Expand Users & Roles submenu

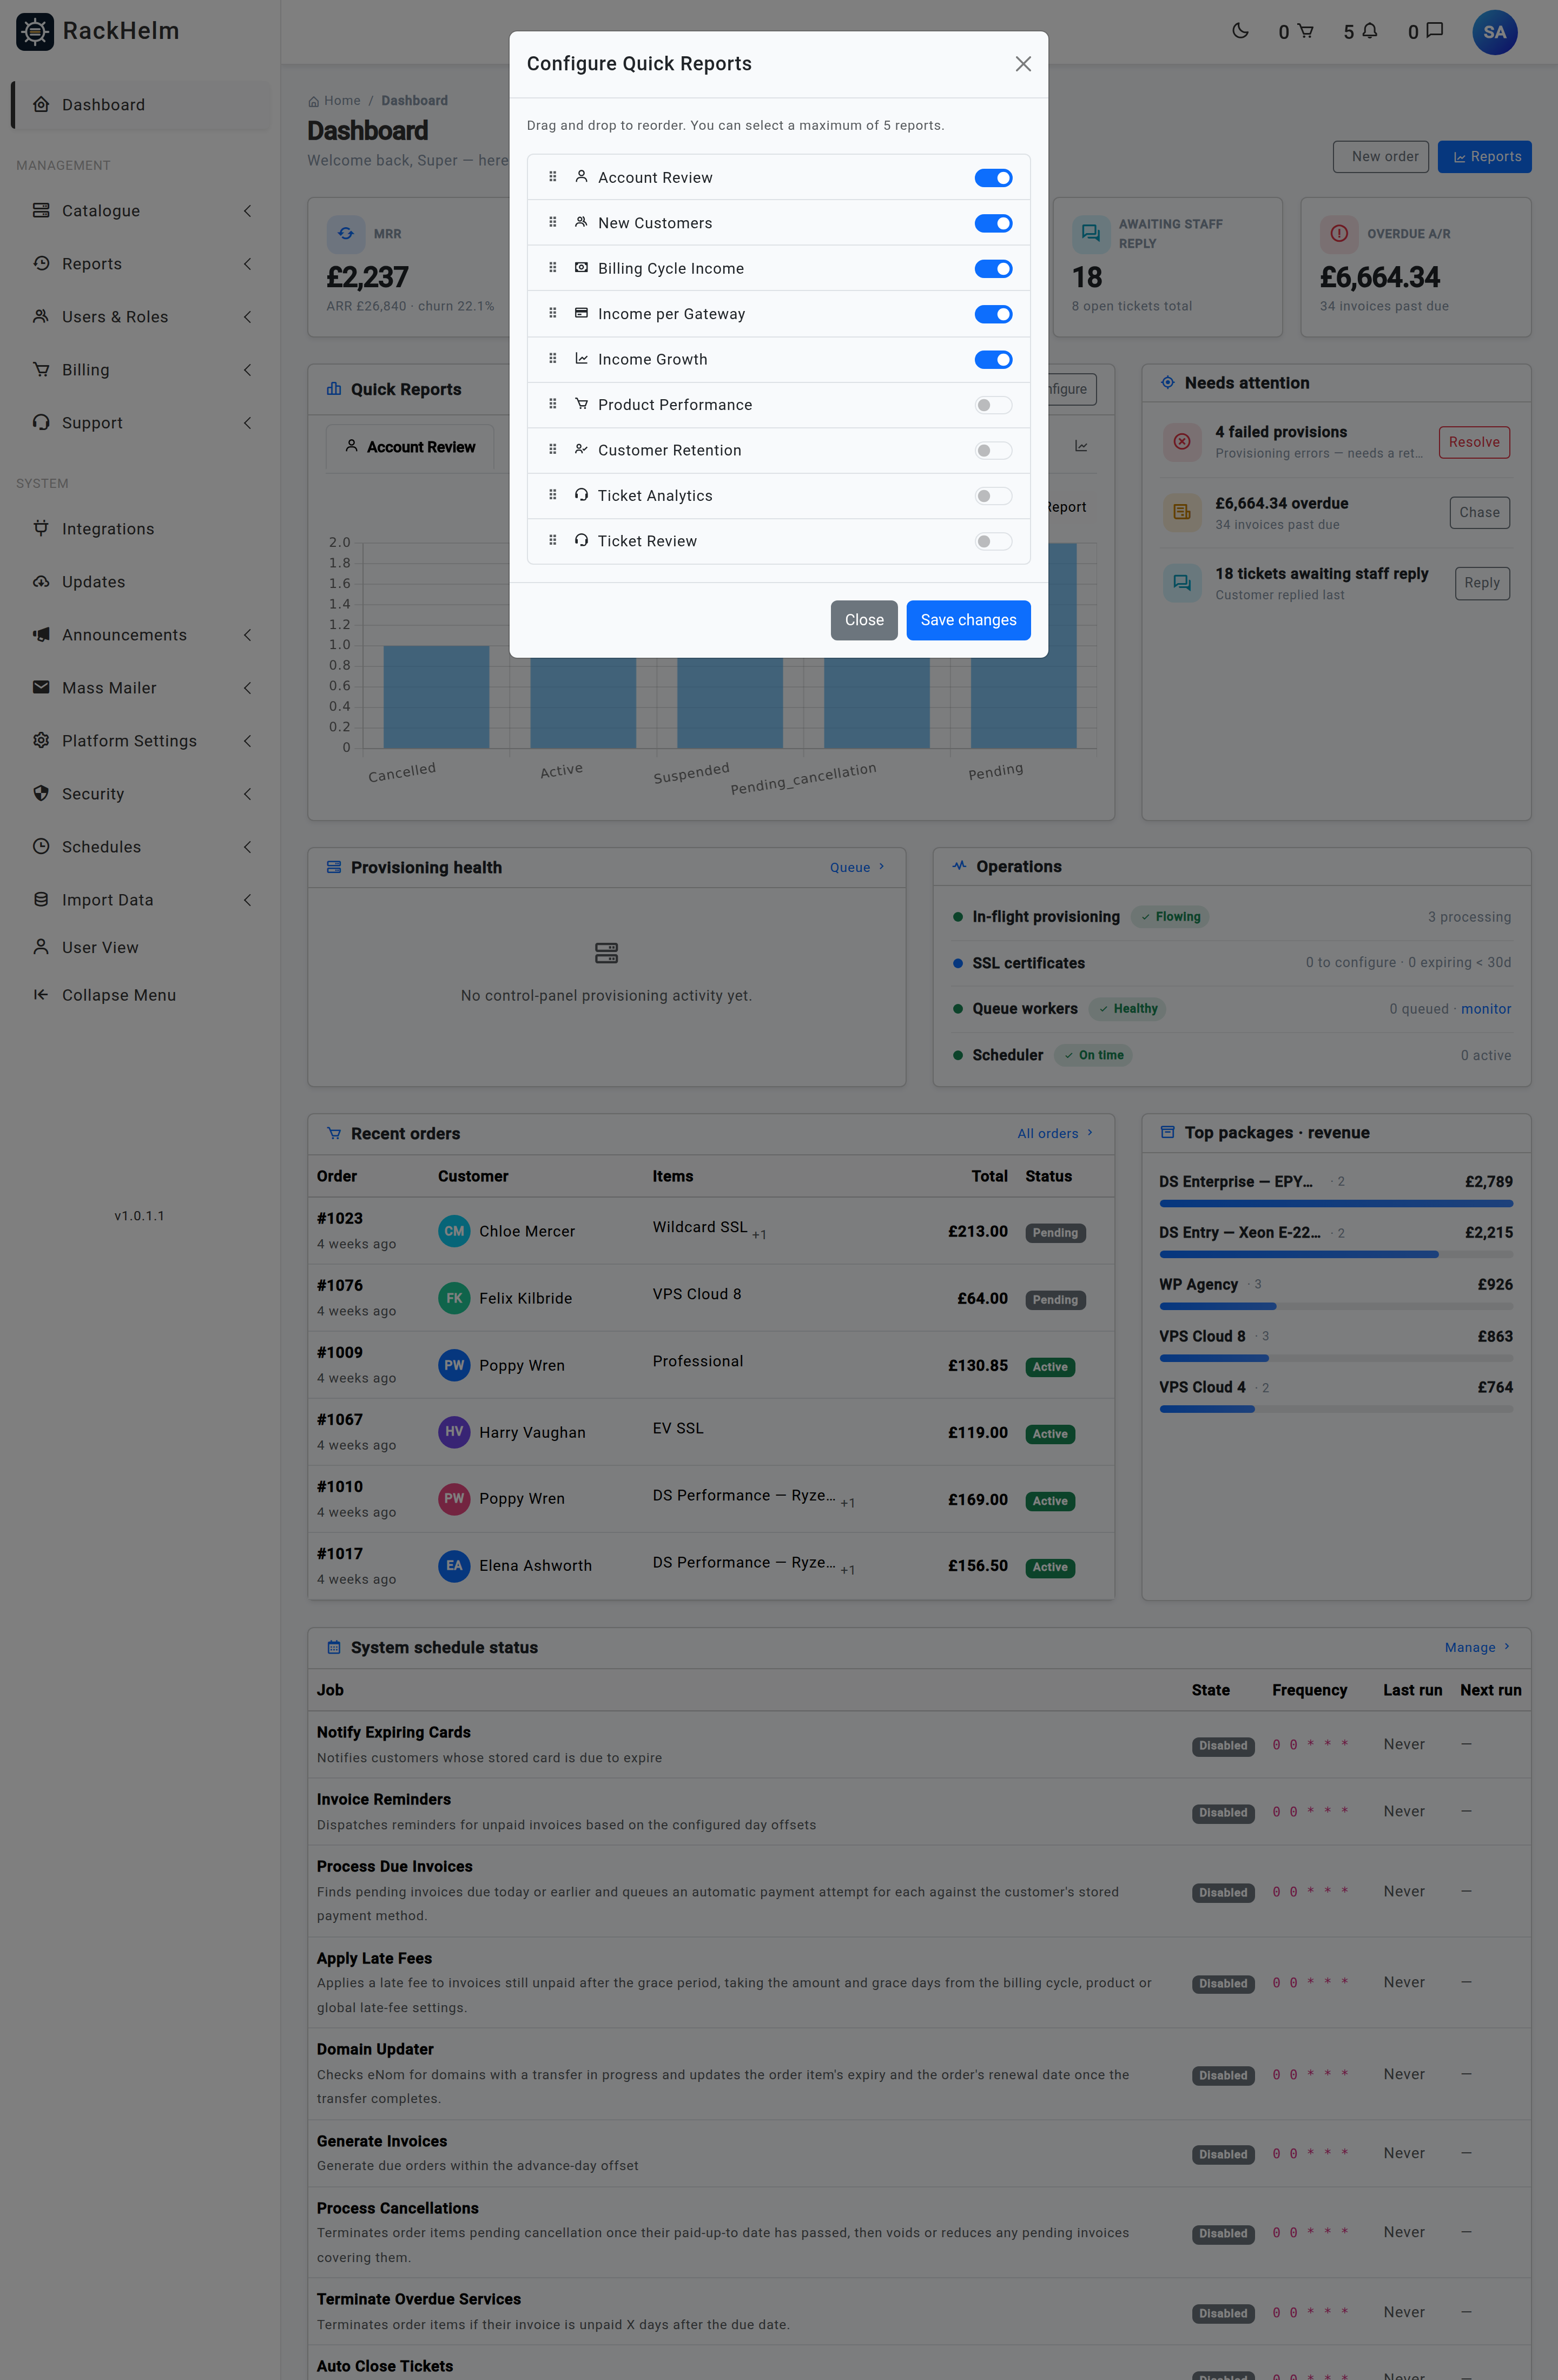pyautogui.click(x=141, y=317)
